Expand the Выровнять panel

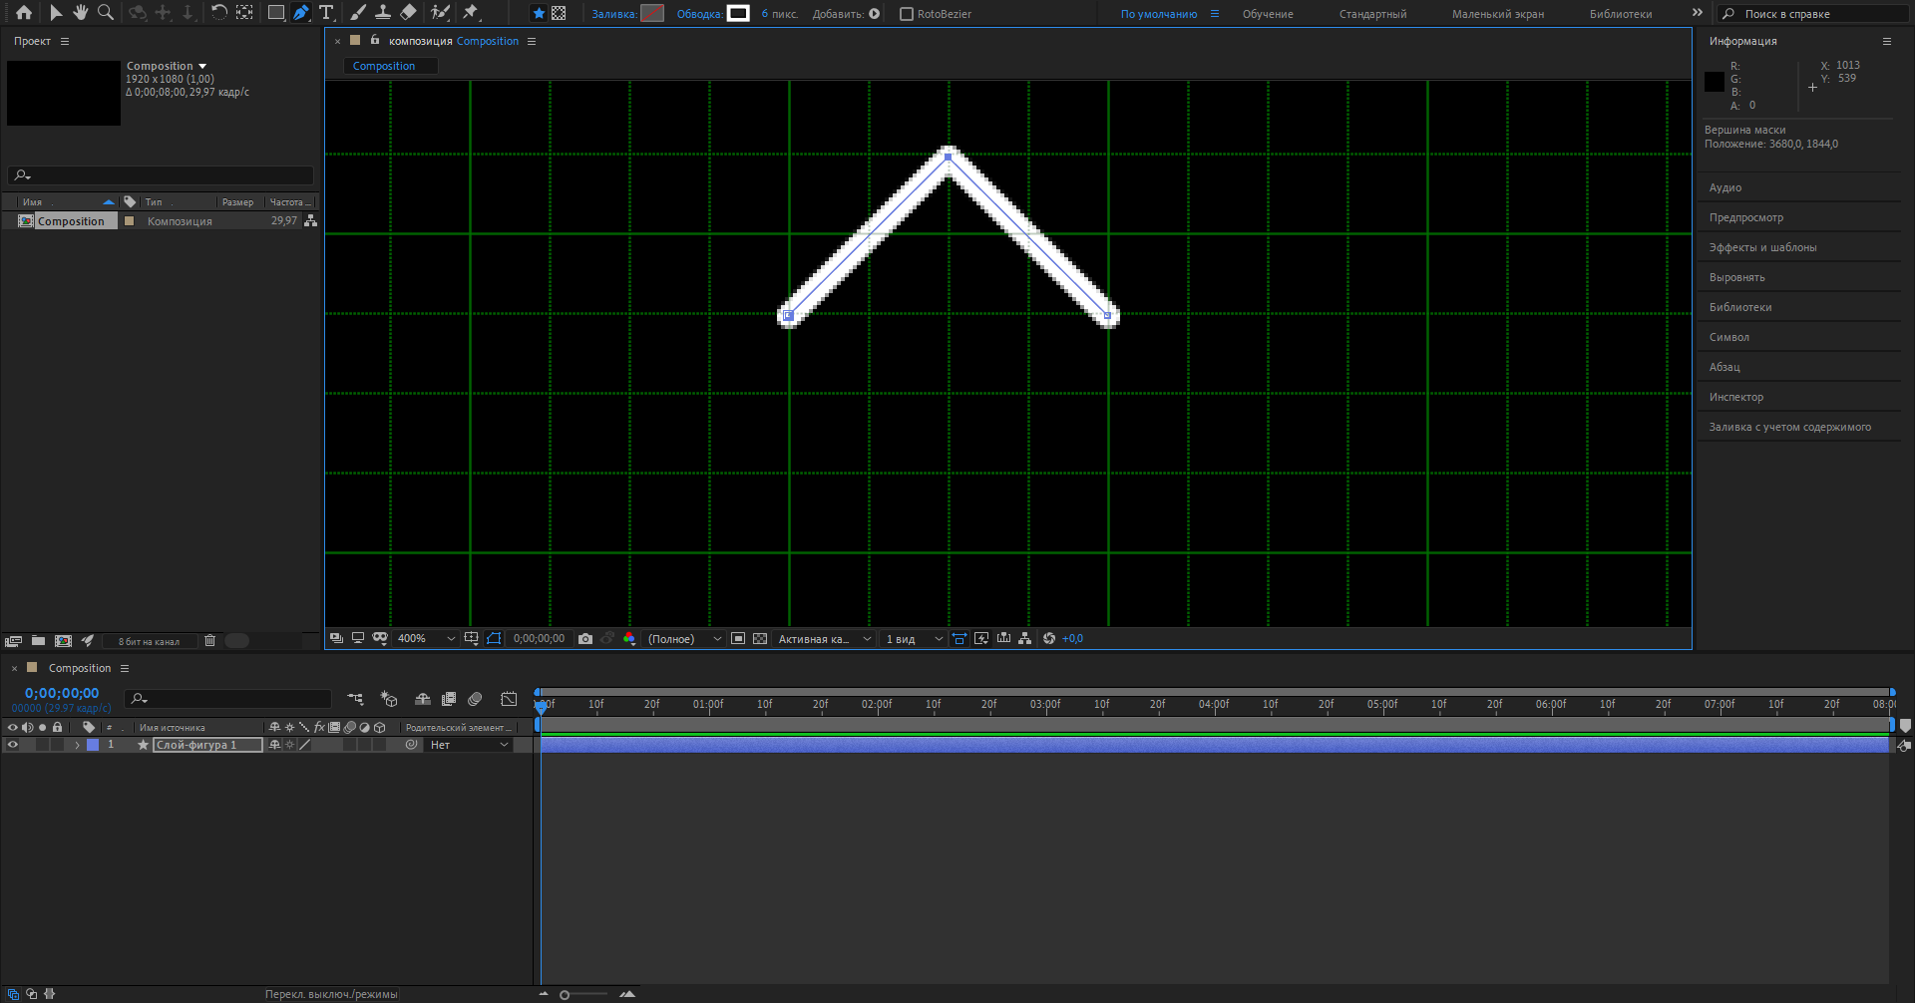tap(1736, 277)
